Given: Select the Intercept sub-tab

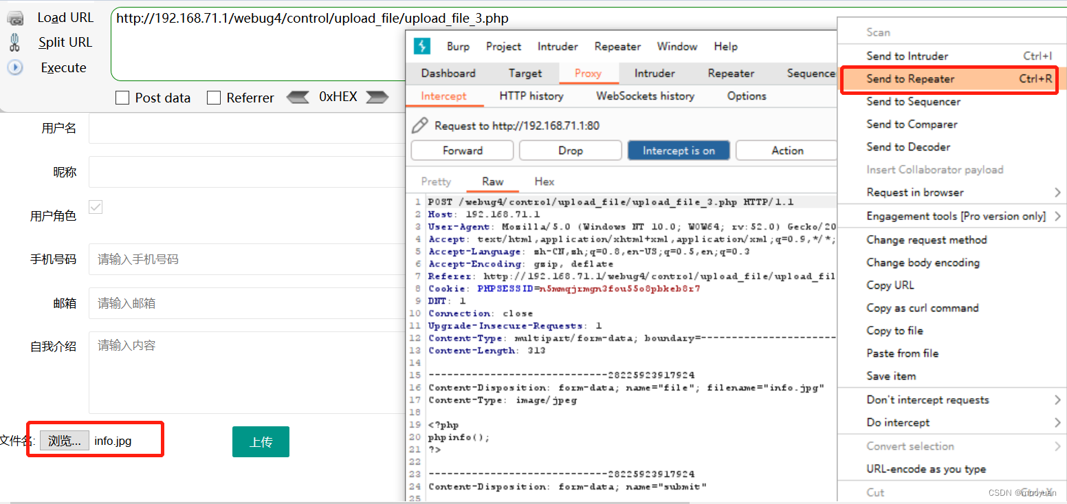Looking at the screenshot, I should (443, 96).
